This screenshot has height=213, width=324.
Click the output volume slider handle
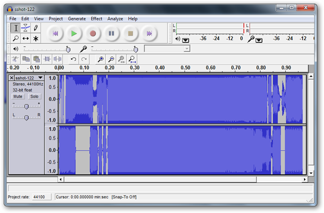(68, 50)
